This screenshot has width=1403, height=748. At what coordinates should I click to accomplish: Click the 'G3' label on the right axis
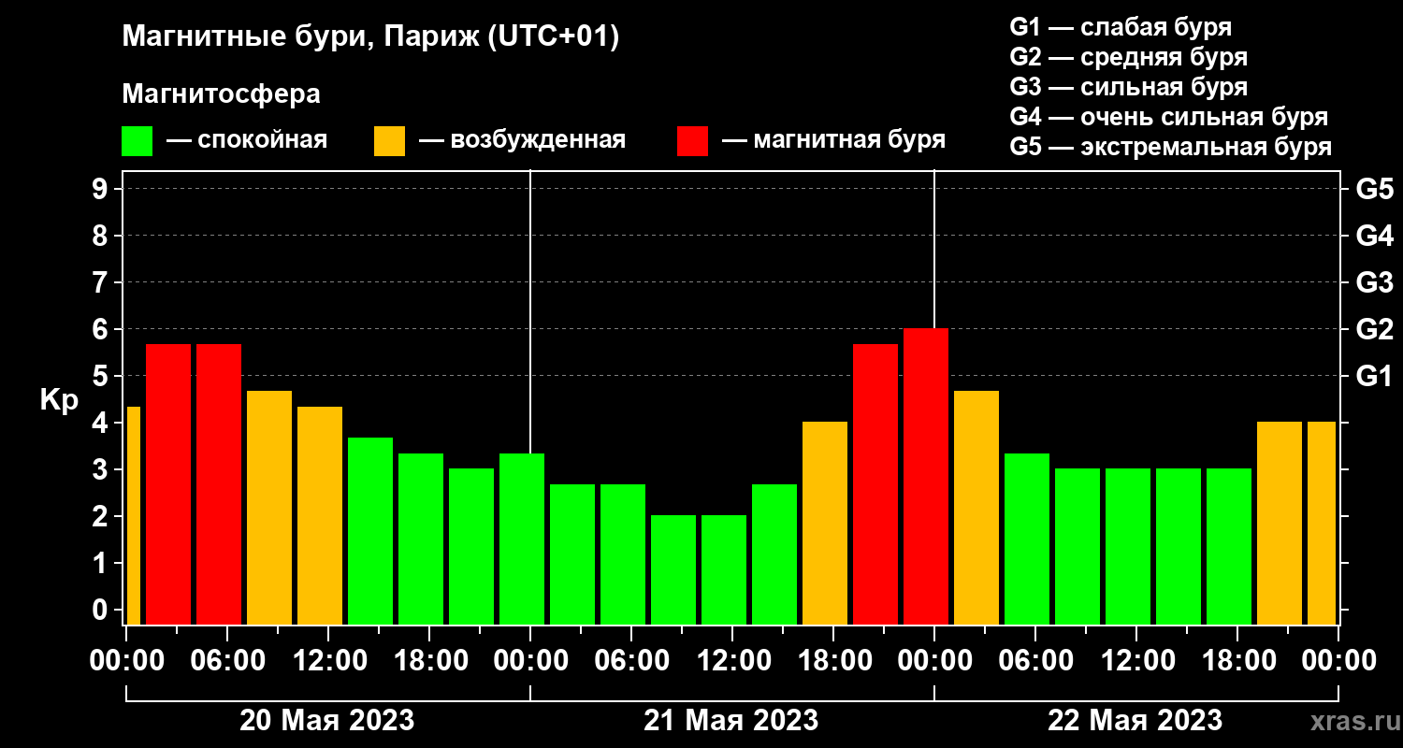click(1374, 282)
